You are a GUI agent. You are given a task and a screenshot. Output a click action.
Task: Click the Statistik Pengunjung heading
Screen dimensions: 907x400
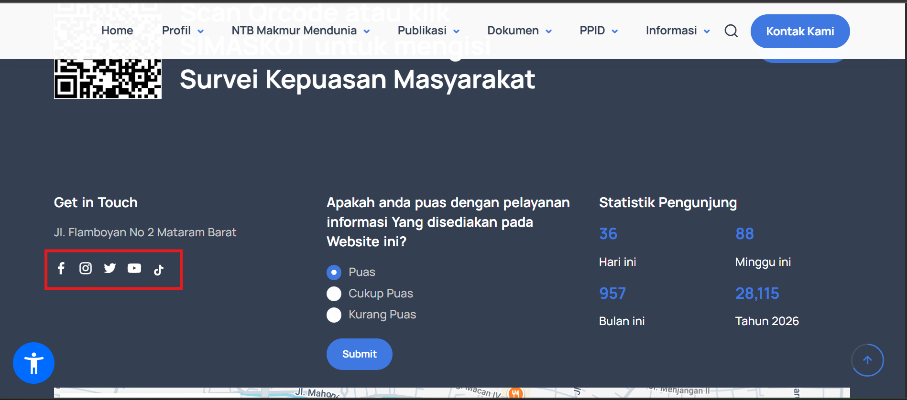pos(668,202)
